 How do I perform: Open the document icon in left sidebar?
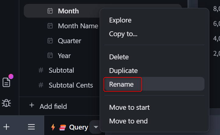pyautogui.click(x=6, y=82)
